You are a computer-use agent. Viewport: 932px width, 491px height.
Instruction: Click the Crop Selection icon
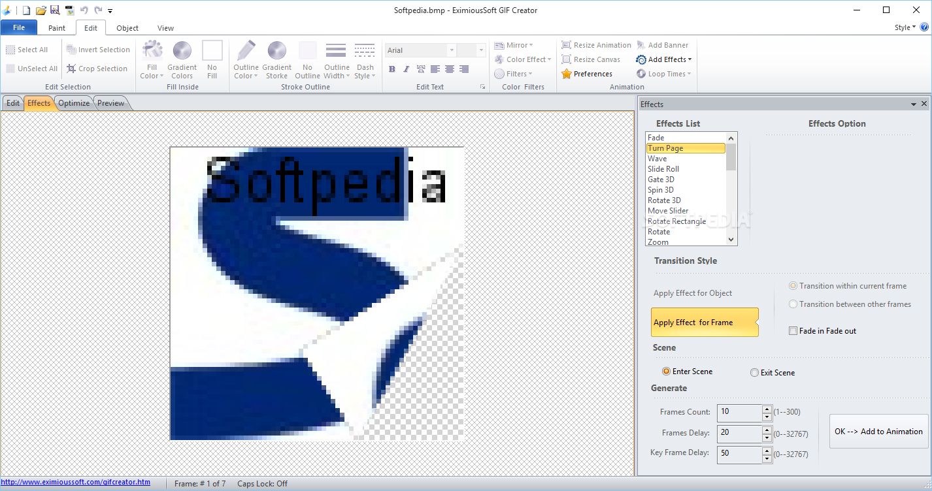coord(71,69)
